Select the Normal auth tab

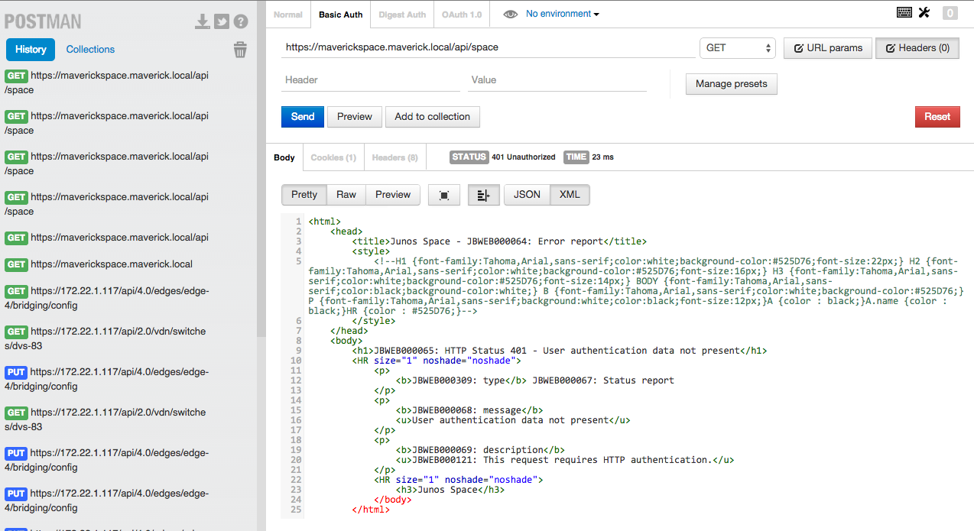[288, 15]
